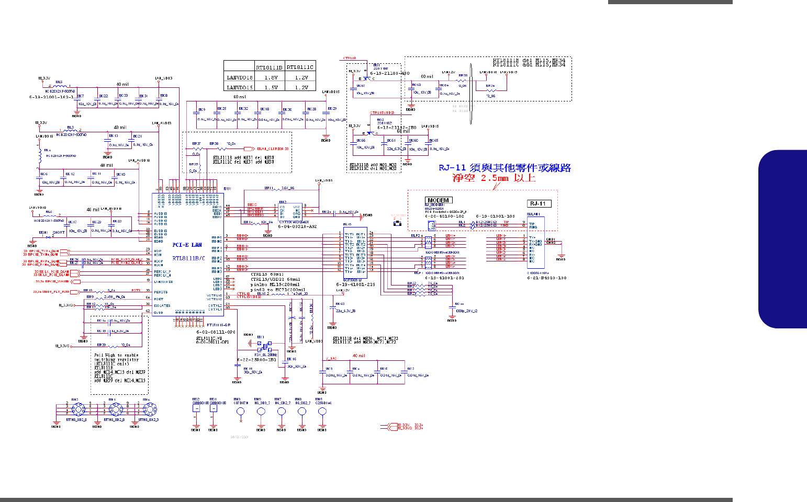This screenshot has height=502, width=807.
Task: Click the RTL8111B add MR37 del MR38 note
Action: [243, 159]
